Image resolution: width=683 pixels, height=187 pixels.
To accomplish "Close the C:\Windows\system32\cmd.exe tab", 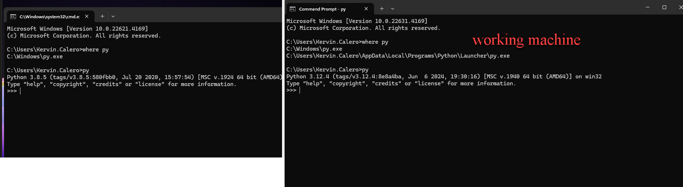I will pos(87,16).
